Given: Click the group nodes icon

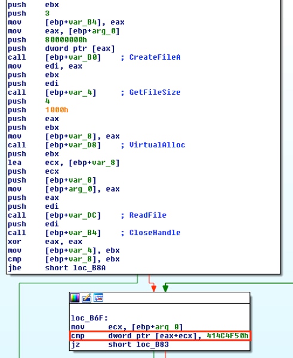Looking at the screenshot, I should pos(98,298).
